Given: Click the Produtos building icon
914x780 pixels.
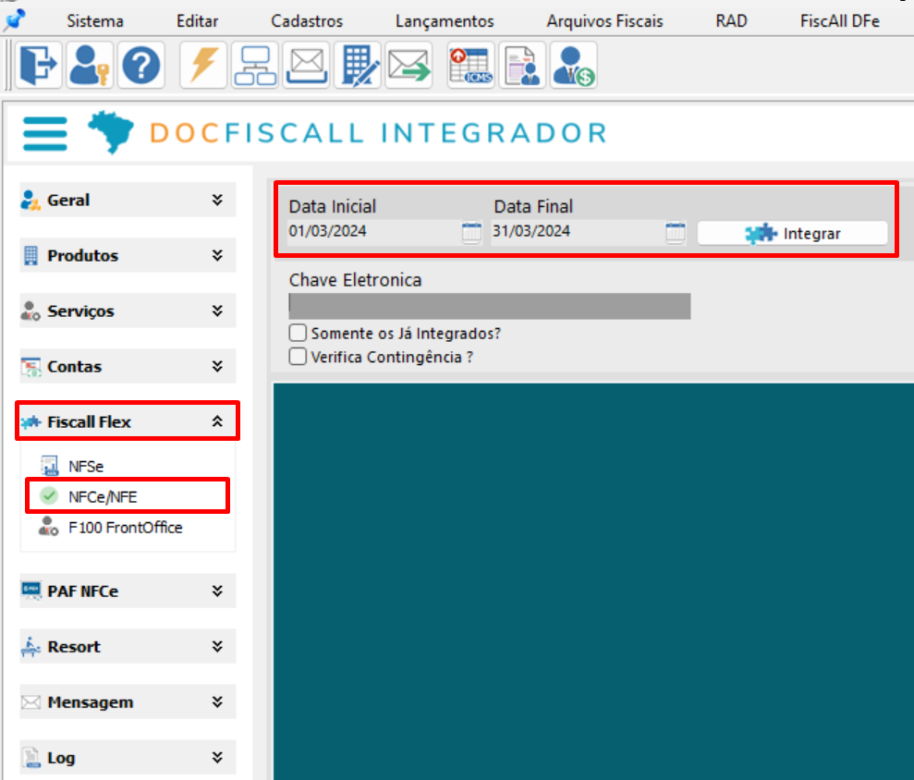Looking at the screenshot, I should [30, 255].
